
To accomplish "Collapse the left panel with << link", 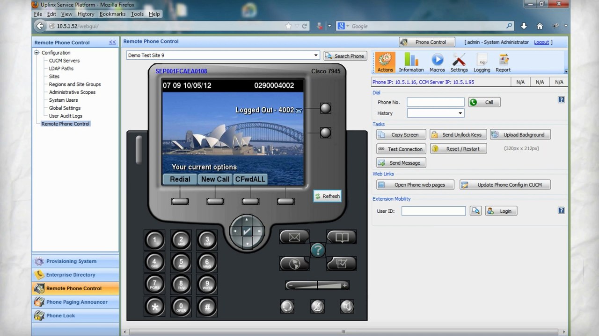I will pyautogui.click(x=112, y=42).
